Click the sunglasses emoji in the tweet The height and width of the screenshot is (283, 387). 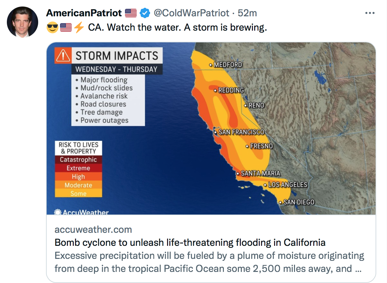52,28
